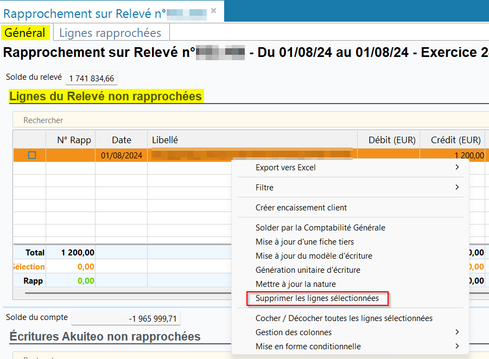Sort by the Date column header
The image size is (489, 359).
pos(122,140)
